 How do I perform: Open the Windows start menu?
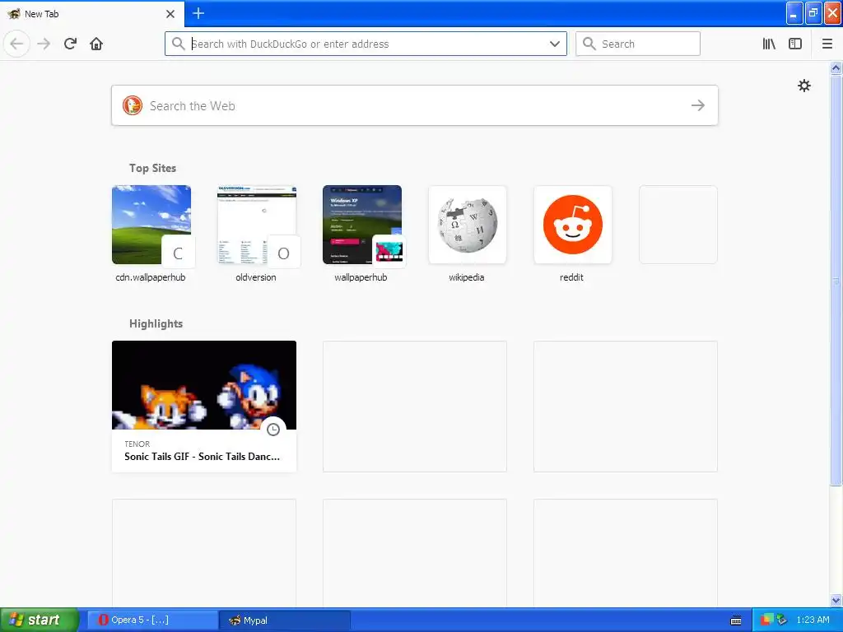coord(40,620)
